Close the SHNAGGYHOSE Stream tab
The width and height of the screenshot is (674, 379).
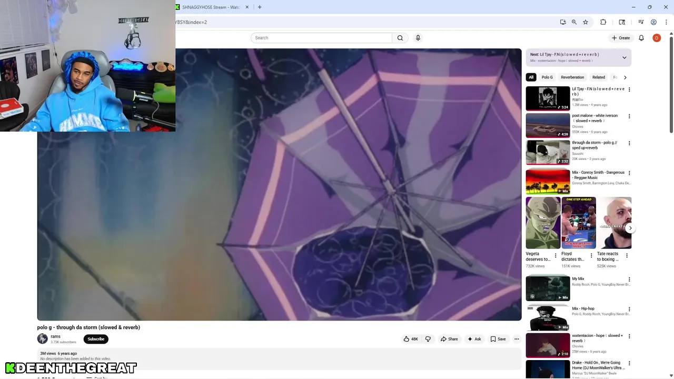tap(247, 7)
